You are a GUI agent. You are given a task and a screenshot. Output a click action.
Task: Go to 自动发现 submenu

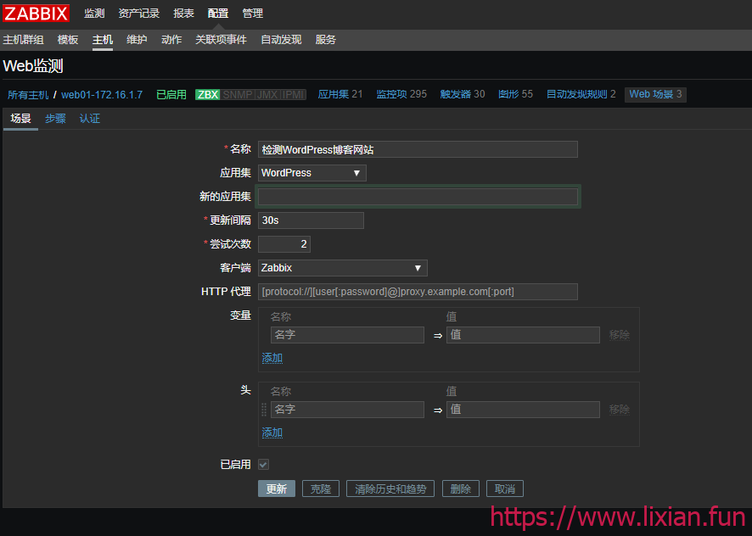coord(282,40)
